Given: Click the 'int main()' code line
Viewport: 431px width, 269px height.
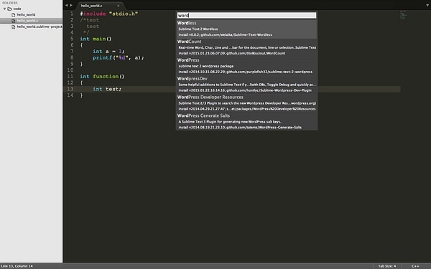Looking at the screenshot, I should [x=96, y=39].
